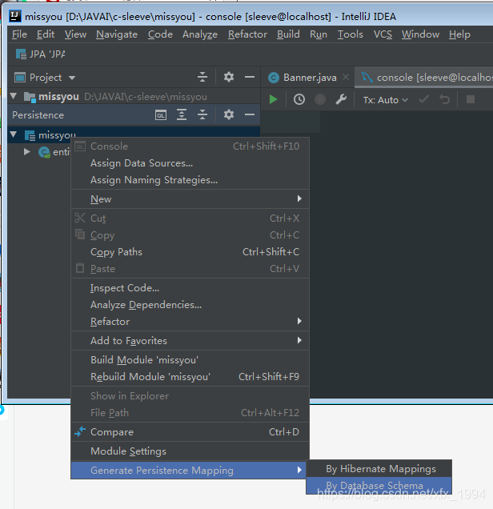Viewport: 493px width, 509px height.
Task: Expand Add to Favorites submenu
Action: pos(190,340)
